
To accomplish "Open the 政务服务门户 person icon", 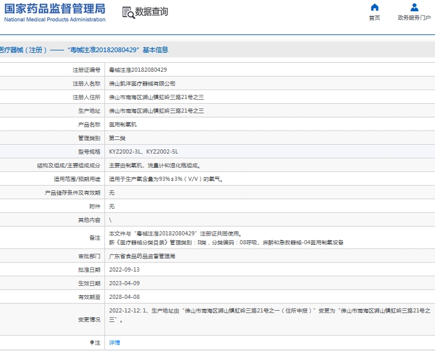I will click(x=414, y=7).
